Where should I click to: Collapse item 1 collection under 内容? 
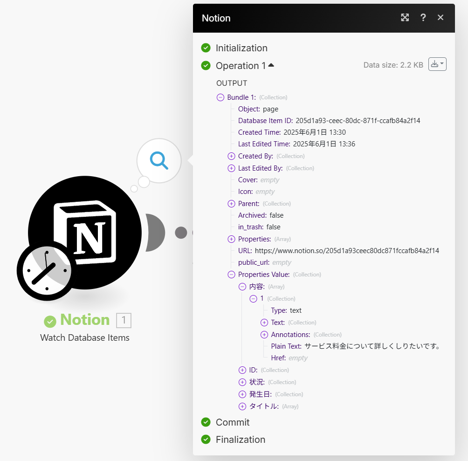(253, 299)
